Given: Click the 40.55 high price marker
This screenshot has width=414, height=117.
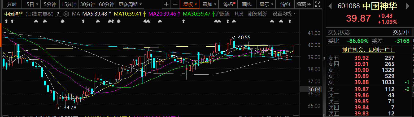Looking at the screenshot, I should tap(244, 38).
